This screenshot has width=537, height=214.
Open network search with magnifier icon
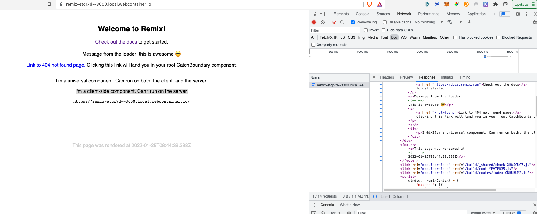[x=342, y=22]
